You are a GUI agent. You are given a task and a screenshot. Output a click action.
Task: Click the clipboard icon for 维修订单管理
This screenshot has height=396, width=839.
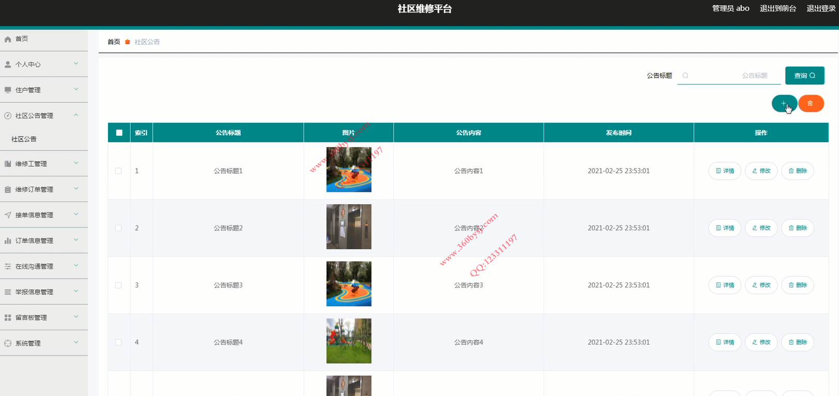pyautogui.click(x=8, y=190)
